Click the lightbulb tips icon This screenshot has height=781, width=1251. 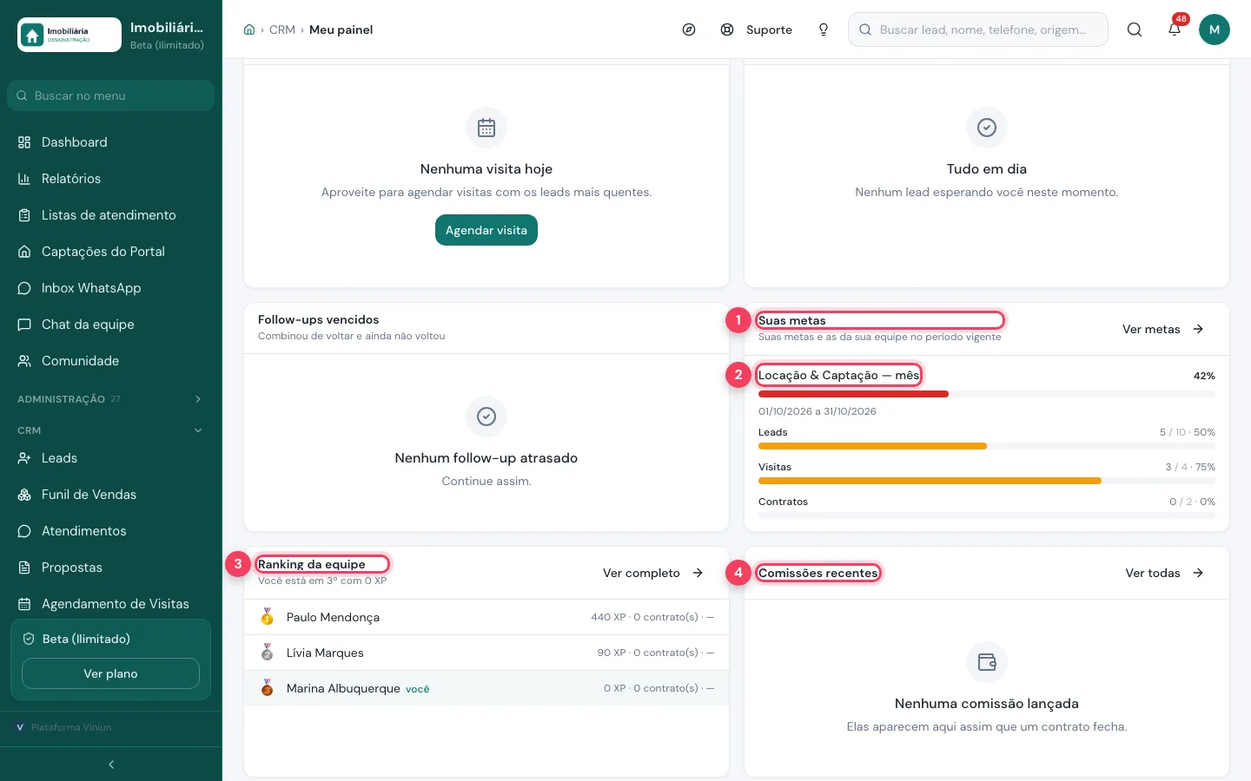click(824, 30)
